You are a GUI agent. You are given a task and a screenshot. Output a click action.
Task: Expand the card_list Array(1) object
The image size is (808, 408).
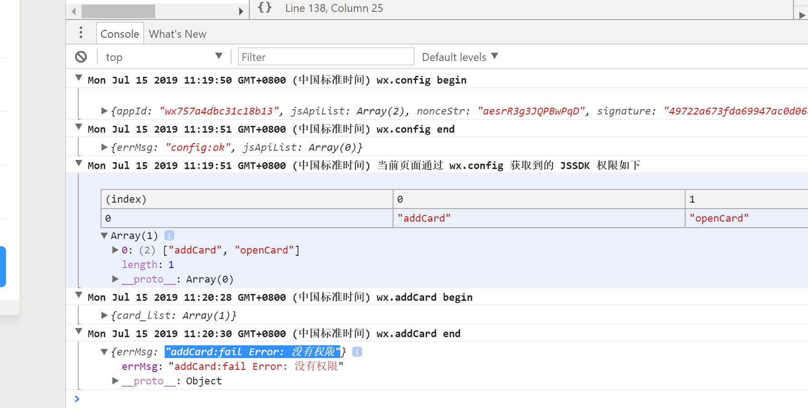(x=104, y=315)
